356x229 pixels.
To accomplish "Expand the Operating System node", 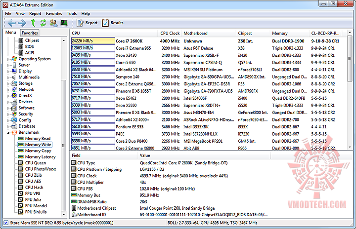I will 8,59.
